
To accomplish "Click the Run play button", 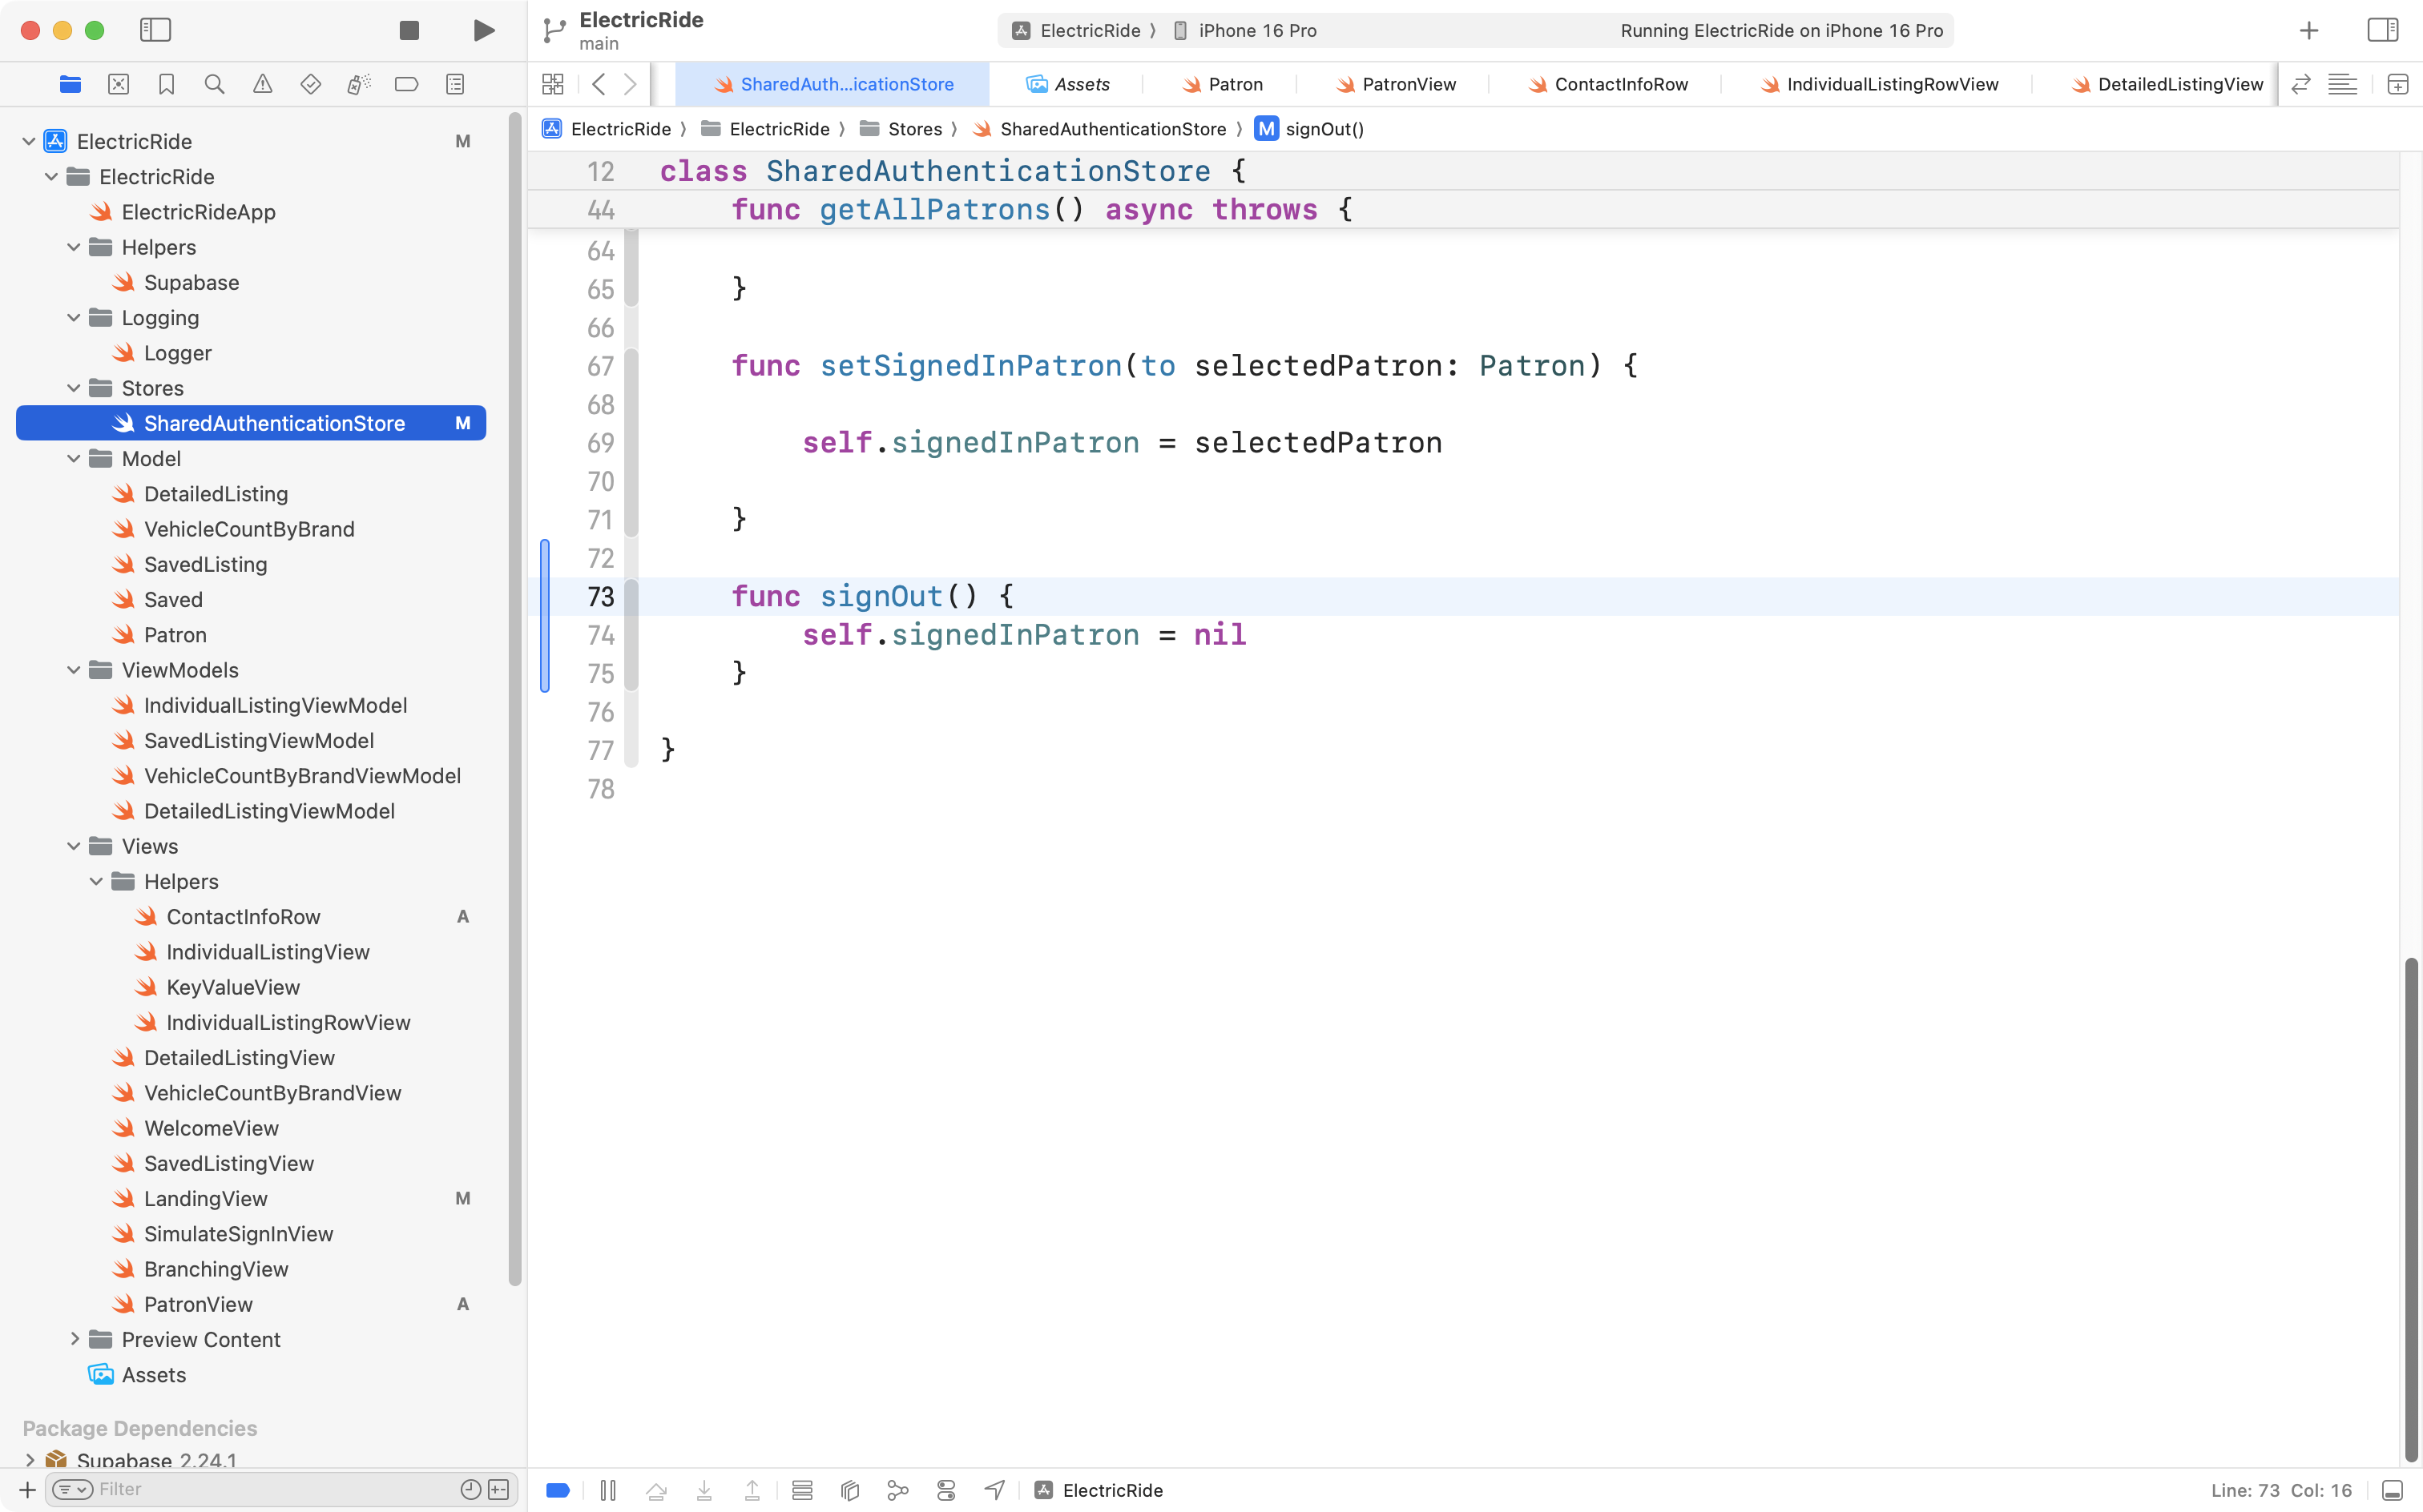I will pos(484,30).
